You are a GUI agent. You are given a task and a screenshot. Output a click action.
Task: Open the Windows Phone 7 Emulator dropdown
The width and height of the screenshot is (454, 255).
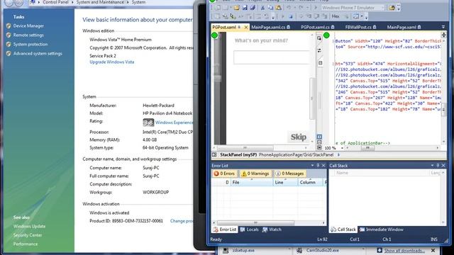click(383, 8)
